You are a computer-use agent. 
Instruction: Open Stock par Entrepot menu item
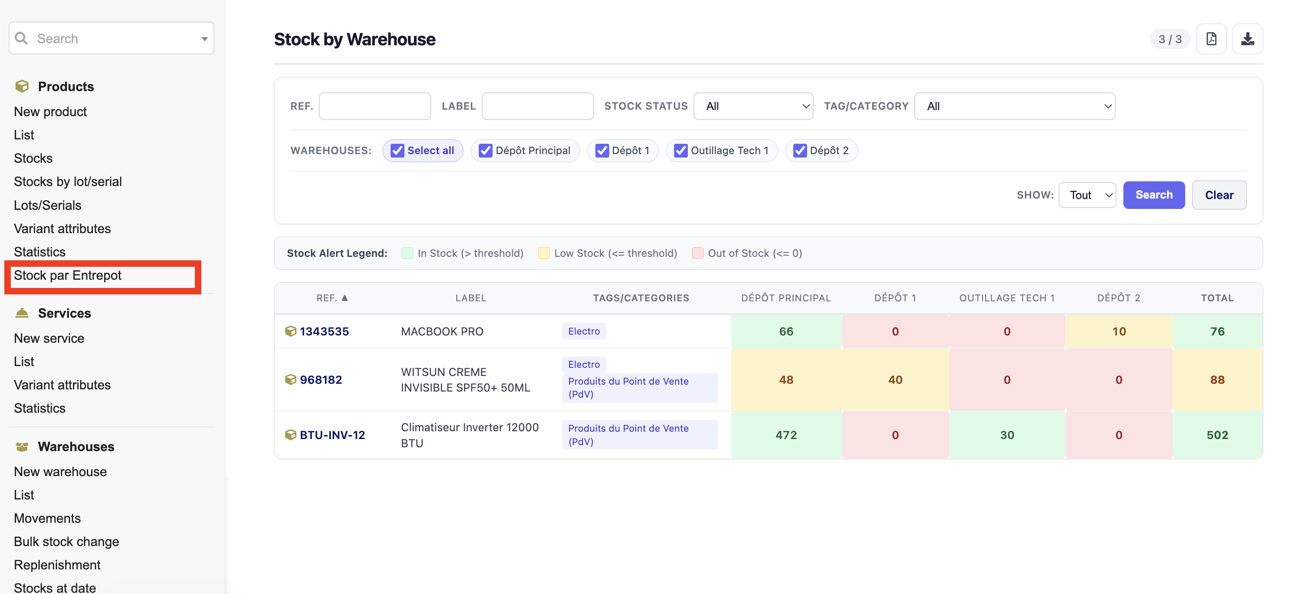pyautogui.click(x=67, y=276)
